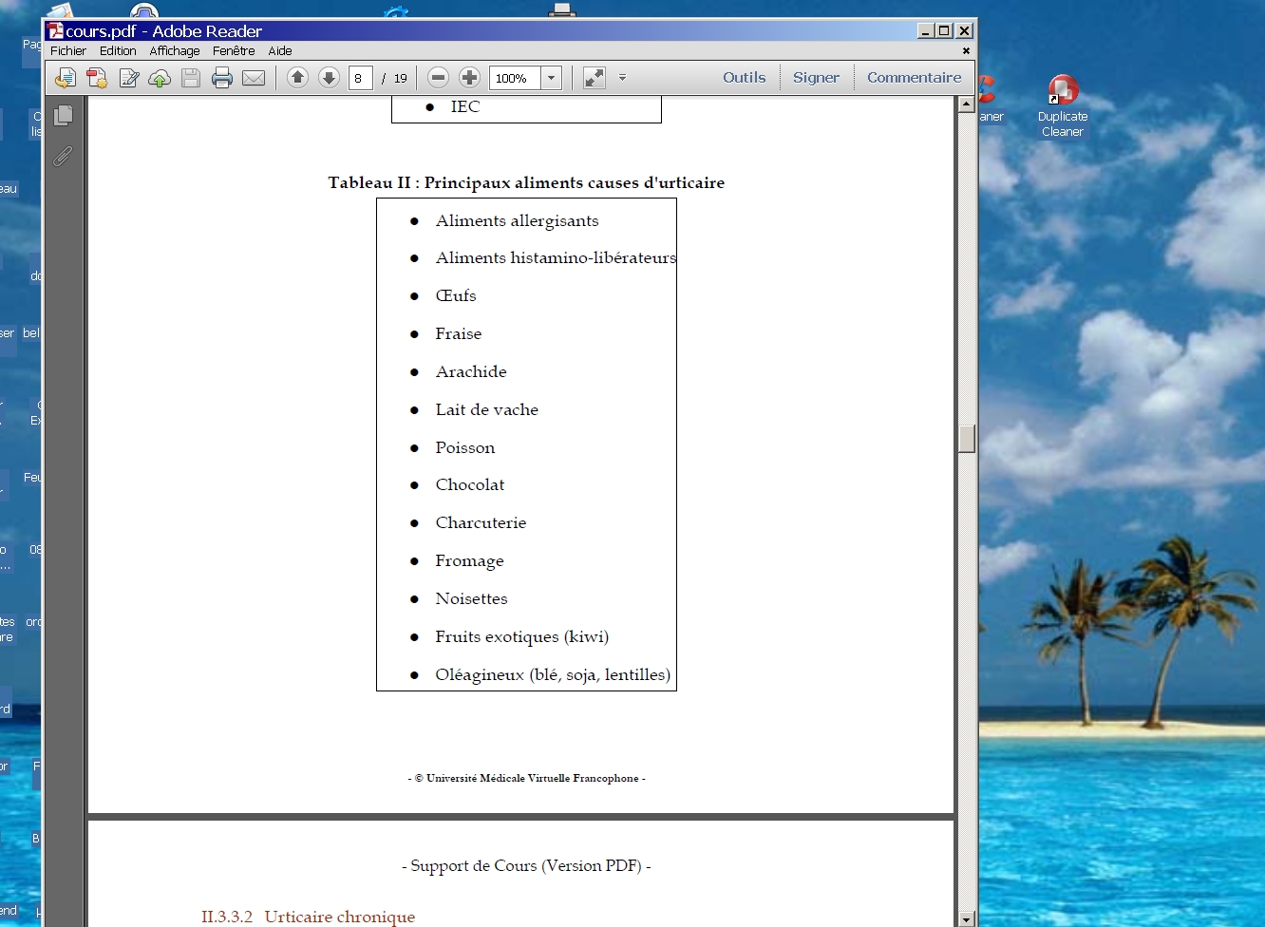Image resolution: width=1265 pixels, height=927 pixels.
Task: Open the zoom level dropdown arrow
Action: click(552, 78)
